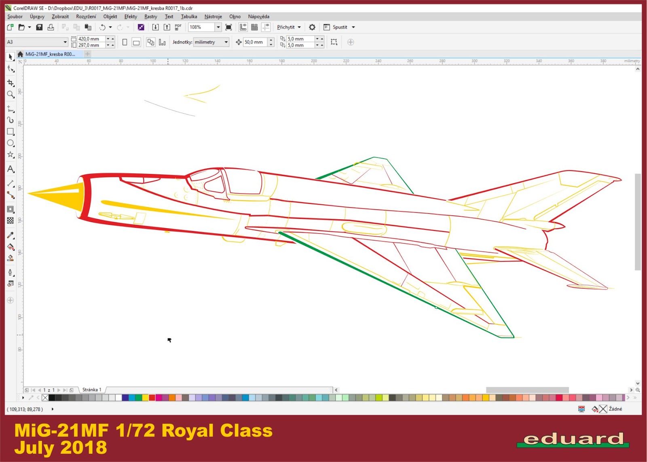The width and height of the screenshot is (647, 462).
Task: Select the Transparency checkerboard tool
Action: click(11, 220)
